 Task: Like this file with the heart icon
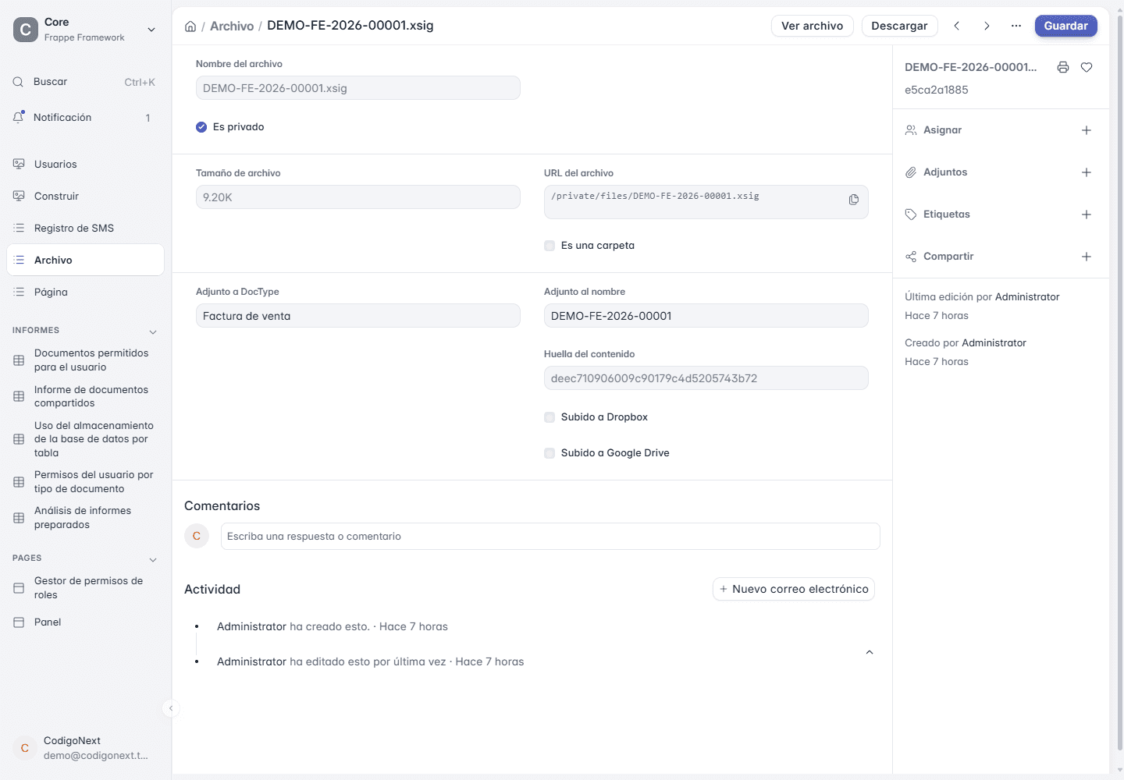[x=1087, y=67]
